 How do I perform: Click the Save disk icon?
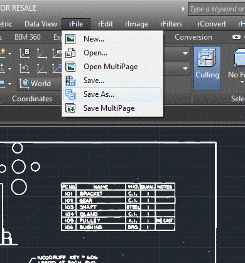(70, 81)
